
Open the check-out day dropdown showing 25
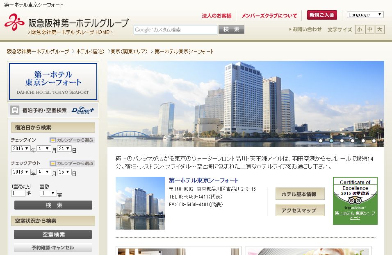click(x=64, y=172)
